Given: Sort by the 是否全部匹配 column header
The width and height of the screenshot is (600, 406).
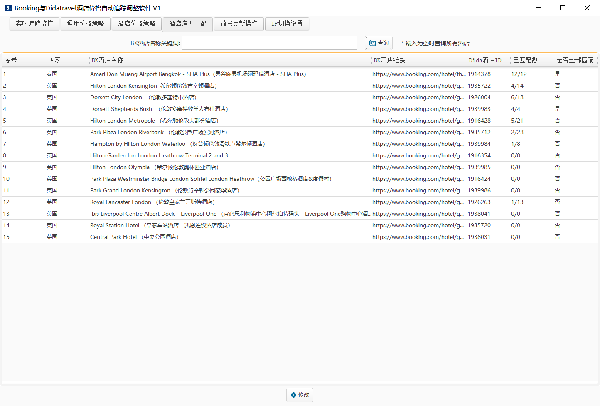Looking at the screenshot, I should click(575, 60).
